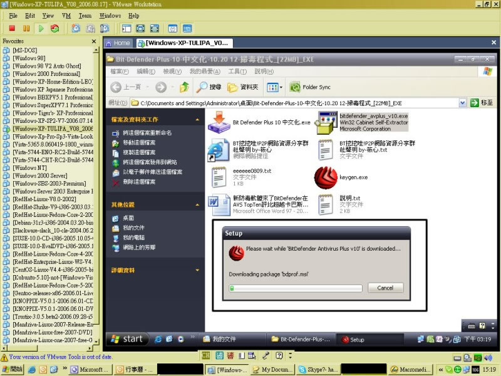Image resolution: width=501 pixels, height=376 pixels.
Task: Power off the VM with the red stop icon
Action: pos(12,28)
